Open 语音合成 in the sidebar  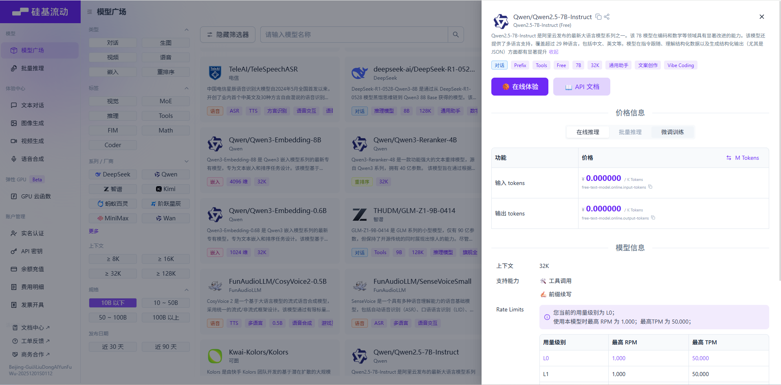[x=40, y=159]
